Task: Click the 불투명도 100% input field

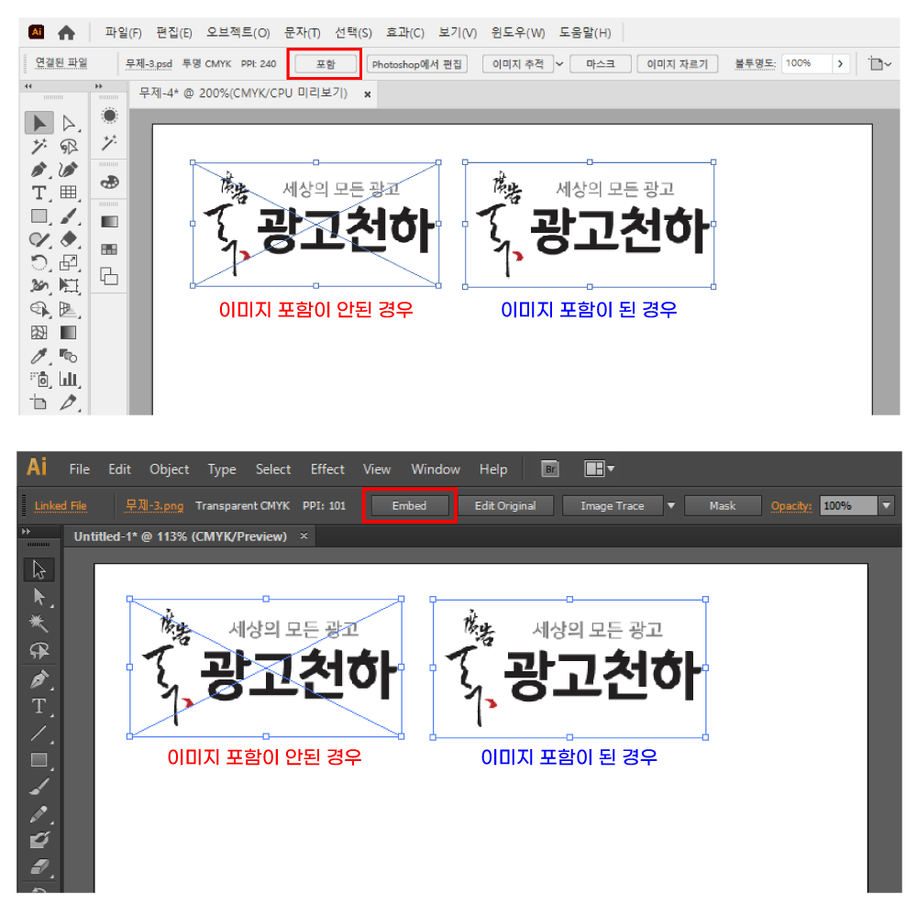Action: click(807, 63)
